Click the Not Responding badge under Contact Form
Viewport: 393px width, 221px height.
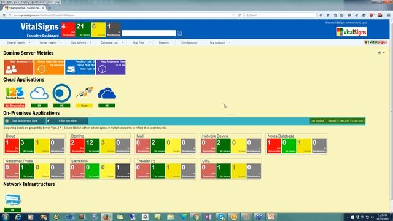[x=15, y=106]
